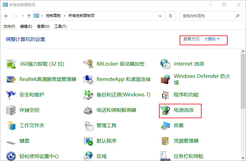The height and width of the screenshot is (161, 246).
Task: Click 所有控制面板项 in the breadcrumb
Action: coord(81,16)
